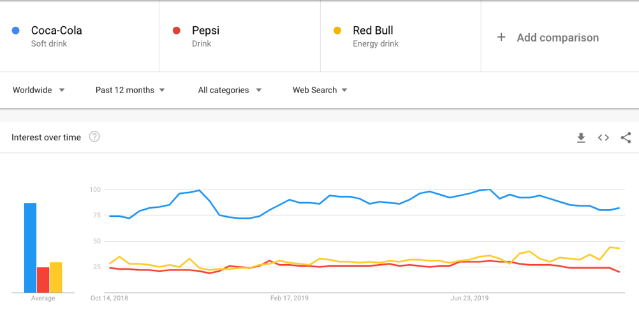Expand the Past 12 months time filter
Screen dimensions: 639x317
[130, 90]
